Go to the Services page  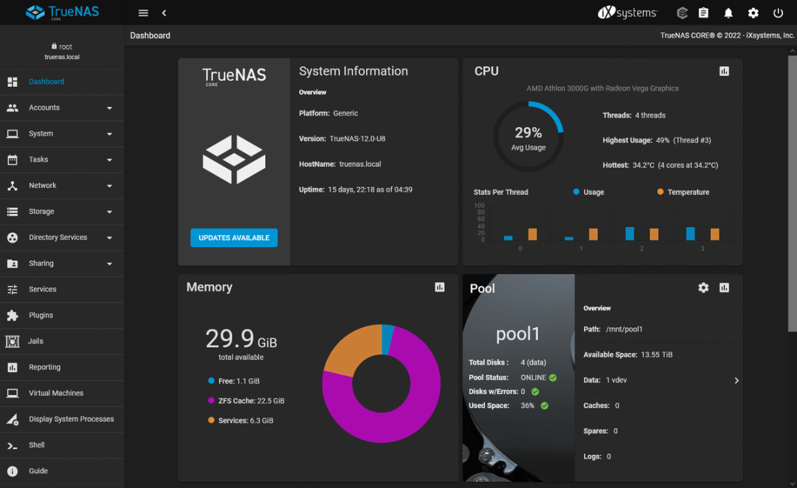point(43,290)
